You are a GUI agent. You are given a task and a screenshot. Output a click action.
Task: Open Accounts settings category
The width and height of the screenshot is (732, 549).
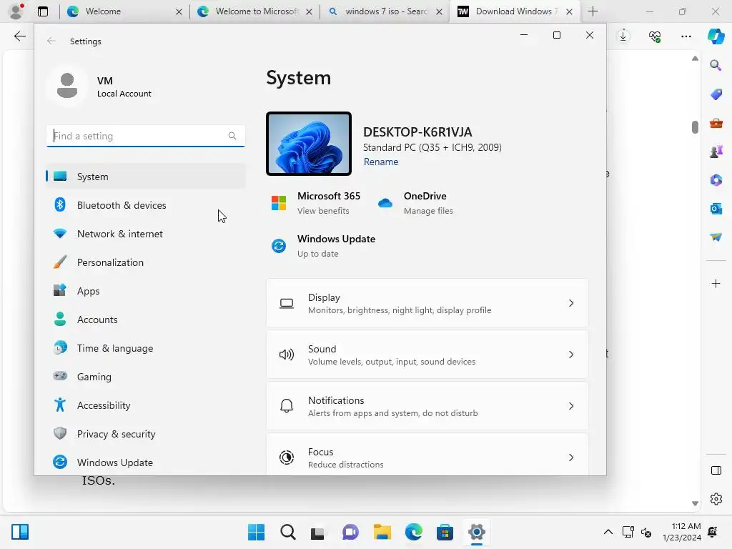tap(145, 320)
